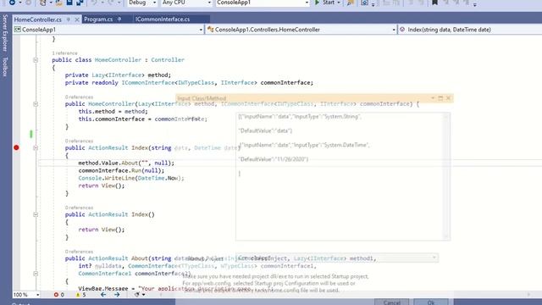This screenshot has width=542, height=305.
Task: Maximize the Input Class/Method dialog
Action: click(x=440, y=98)
